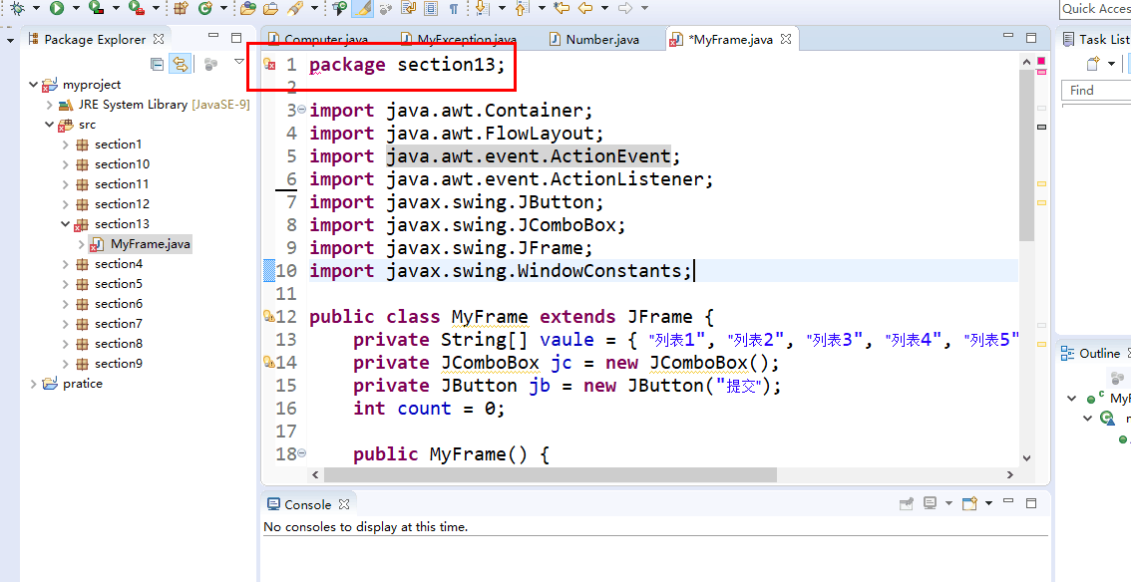Switch to the Number.java editor tab
Image resolution: width=1131 pixels, height=582 pixels.
pyautogui.click(x=594, y=40)
